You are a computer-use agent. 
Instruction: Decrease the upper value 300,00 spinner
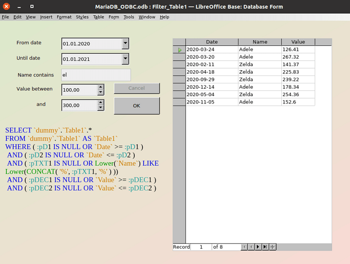click(100, 108)
